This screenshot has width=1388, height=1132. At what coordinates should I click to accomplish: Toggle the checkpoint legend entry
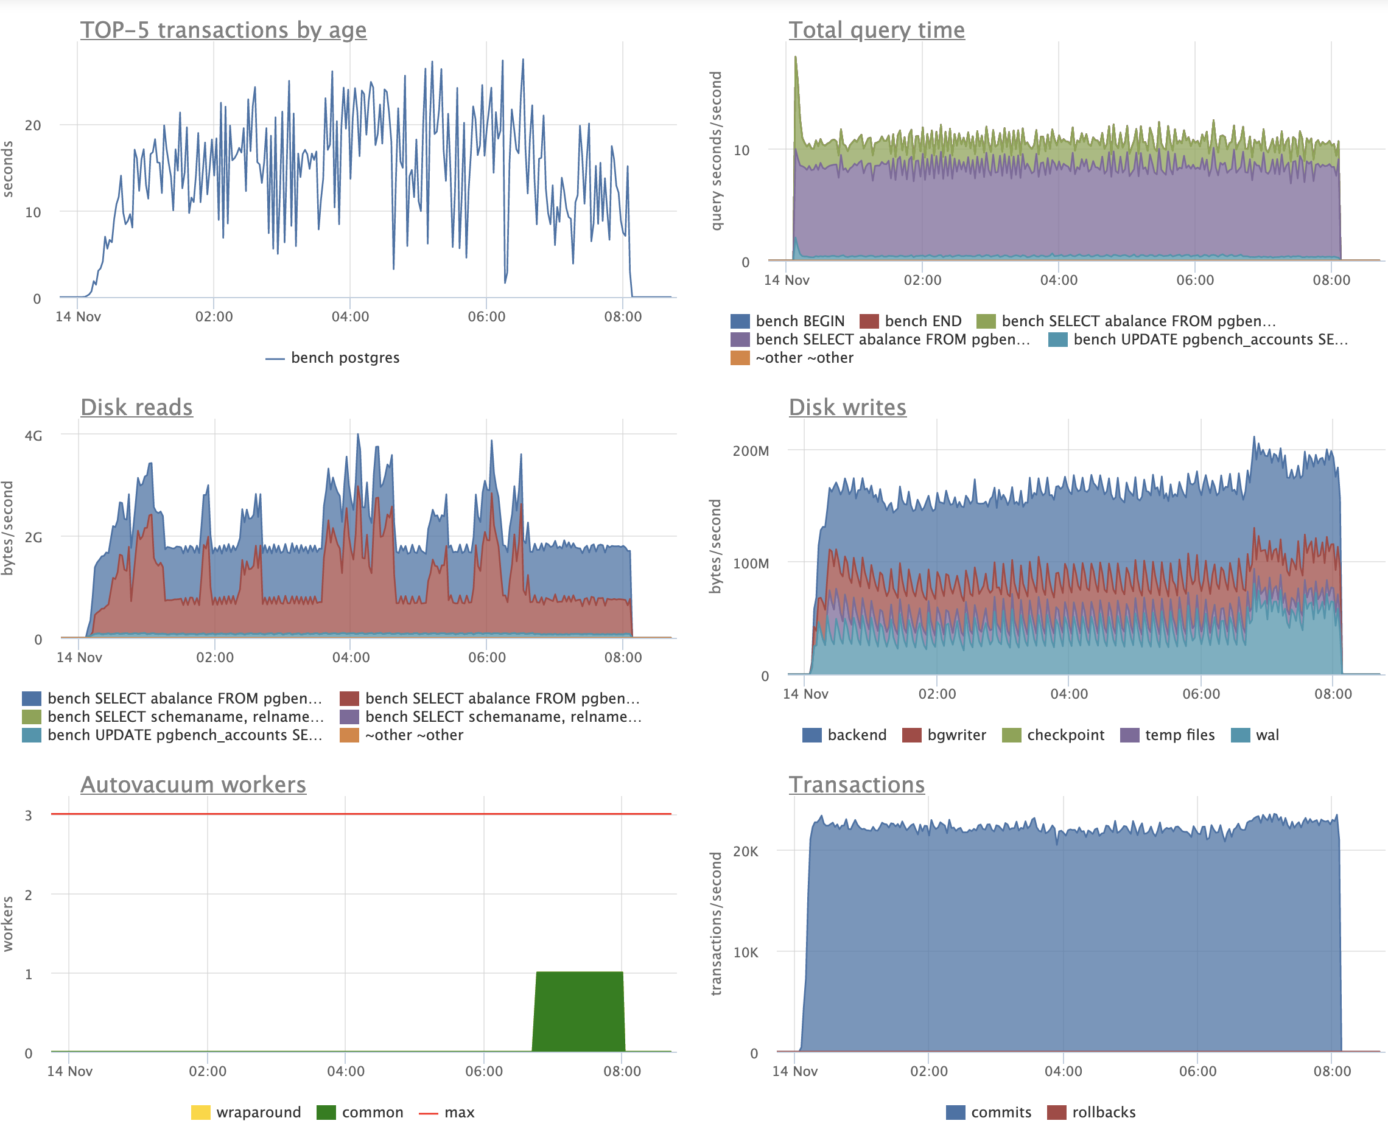tap(1065, 735)
